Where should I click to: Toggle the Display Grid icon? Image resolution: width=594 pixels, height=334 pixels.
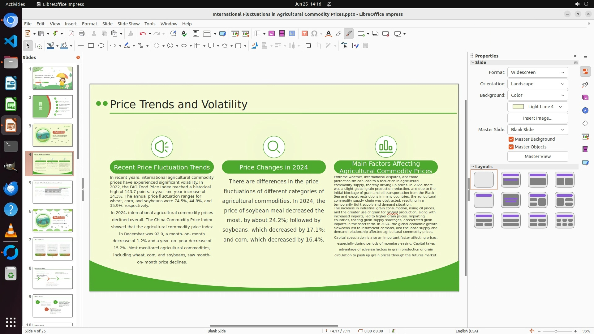coord(196,34)
